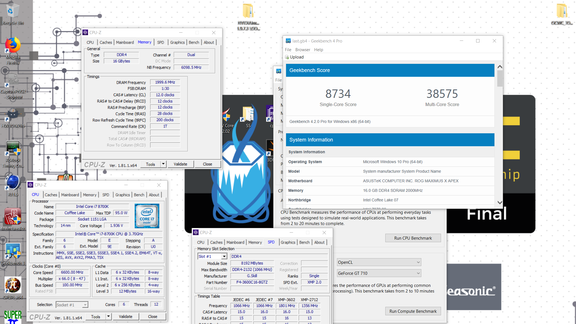Launch Mozilla Firefox from desktop

[13, 51]
